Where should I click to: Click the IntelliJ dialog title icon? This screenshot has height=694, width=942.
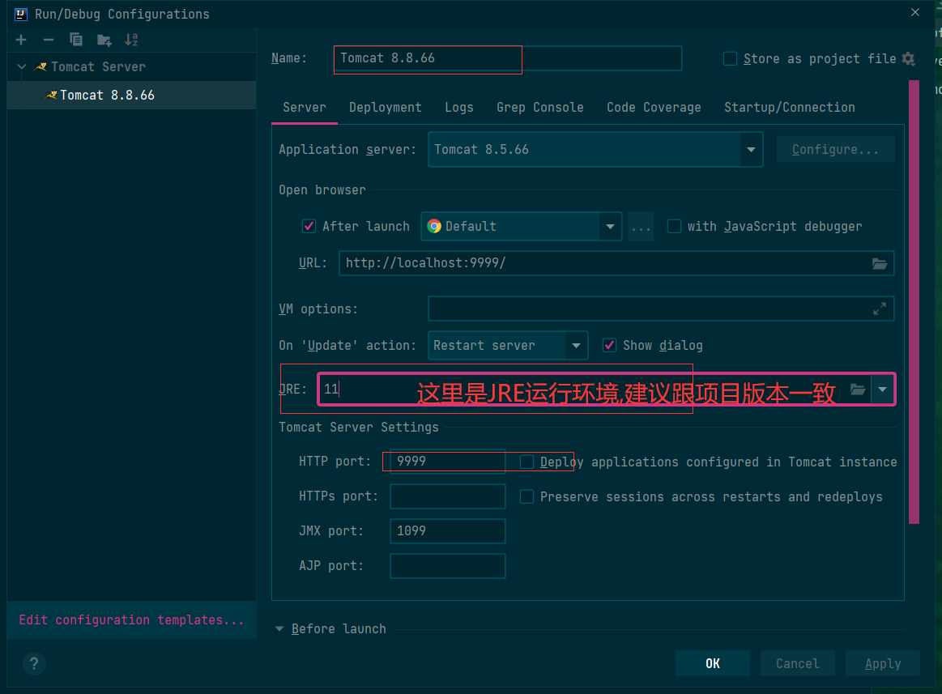point(20,14)
